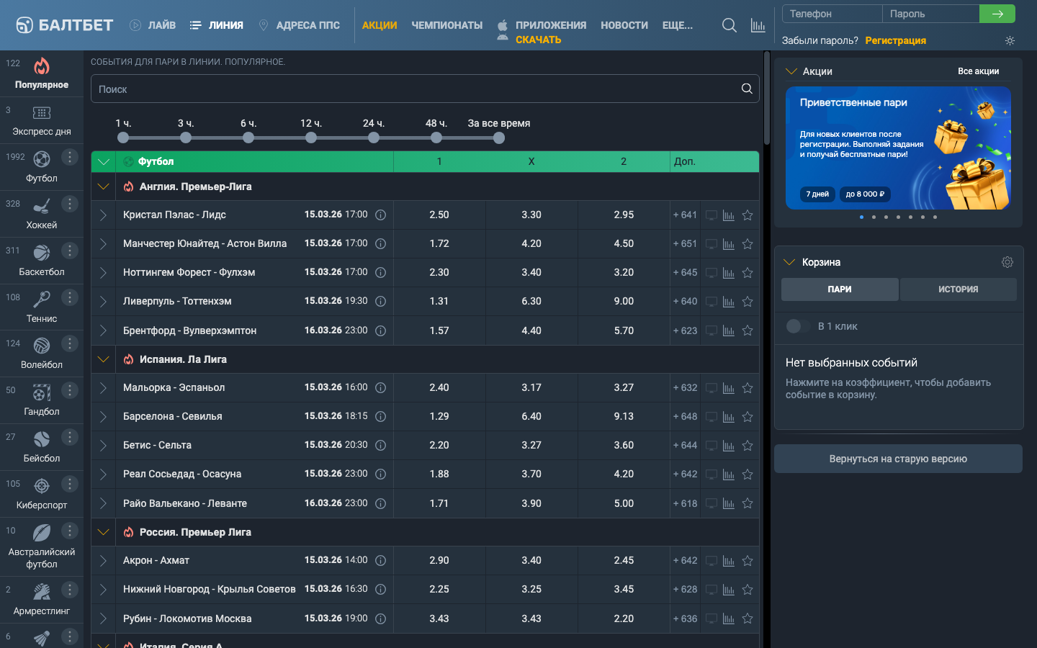Switch to the ИСТОРИЯ tab in basket
1037x648 pixels.
[958, 289]
